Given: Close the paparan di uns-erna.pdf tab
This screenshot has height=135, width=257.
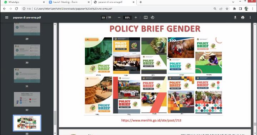Looking at the screenshot, I should 133,2.
